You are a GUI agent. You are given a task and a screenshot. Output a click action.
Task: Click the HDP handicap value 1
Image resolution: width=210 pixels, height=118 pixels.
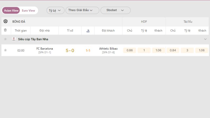(x=144, y=50)
